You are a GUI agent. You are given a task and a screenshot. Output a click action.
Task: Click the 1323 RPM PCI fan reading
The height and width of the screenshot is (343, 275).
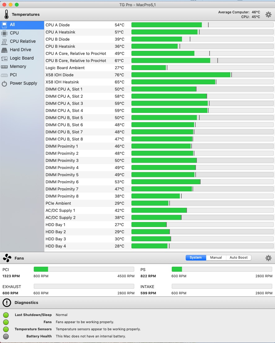[x=11, y=276]
